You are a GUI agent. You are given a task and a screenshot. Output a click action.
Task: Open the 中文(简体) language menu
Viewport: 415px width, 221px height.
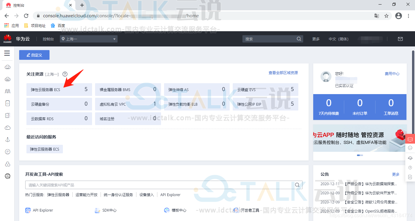pos(339,39)
